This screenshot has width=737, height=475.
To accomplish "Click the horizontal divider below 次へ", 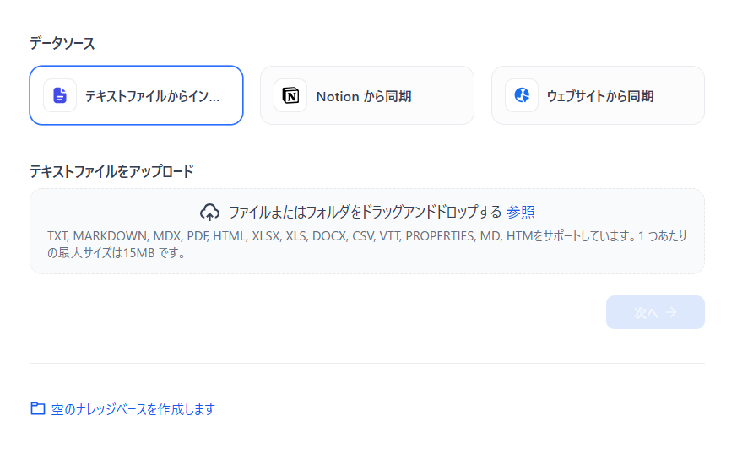I will pos(367,363).
